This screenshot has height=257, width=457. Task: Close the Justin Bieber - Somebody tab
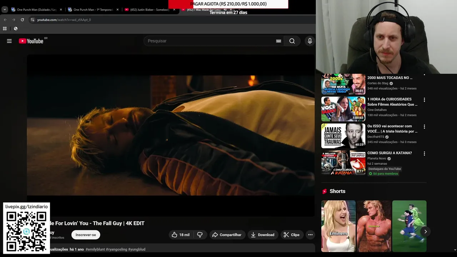pos(174,10)
